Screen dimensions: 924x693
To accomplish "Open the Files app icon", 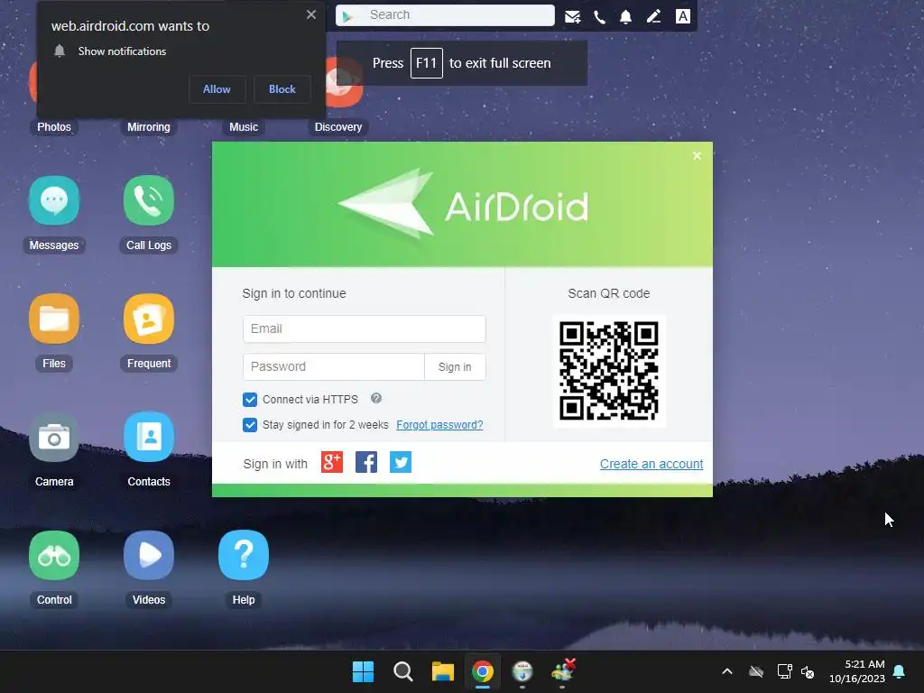I will click(x=53, y=319).
